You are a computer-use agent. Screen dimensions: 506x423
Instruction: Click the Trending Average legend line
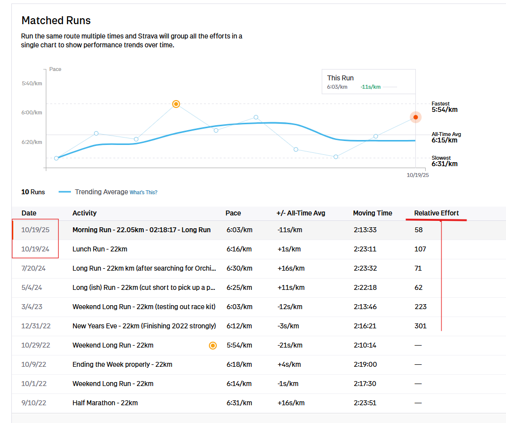[x=65, y=192]
